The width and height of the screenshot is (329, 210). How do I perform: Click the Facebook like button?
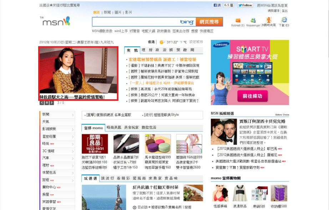click(217, 5)
